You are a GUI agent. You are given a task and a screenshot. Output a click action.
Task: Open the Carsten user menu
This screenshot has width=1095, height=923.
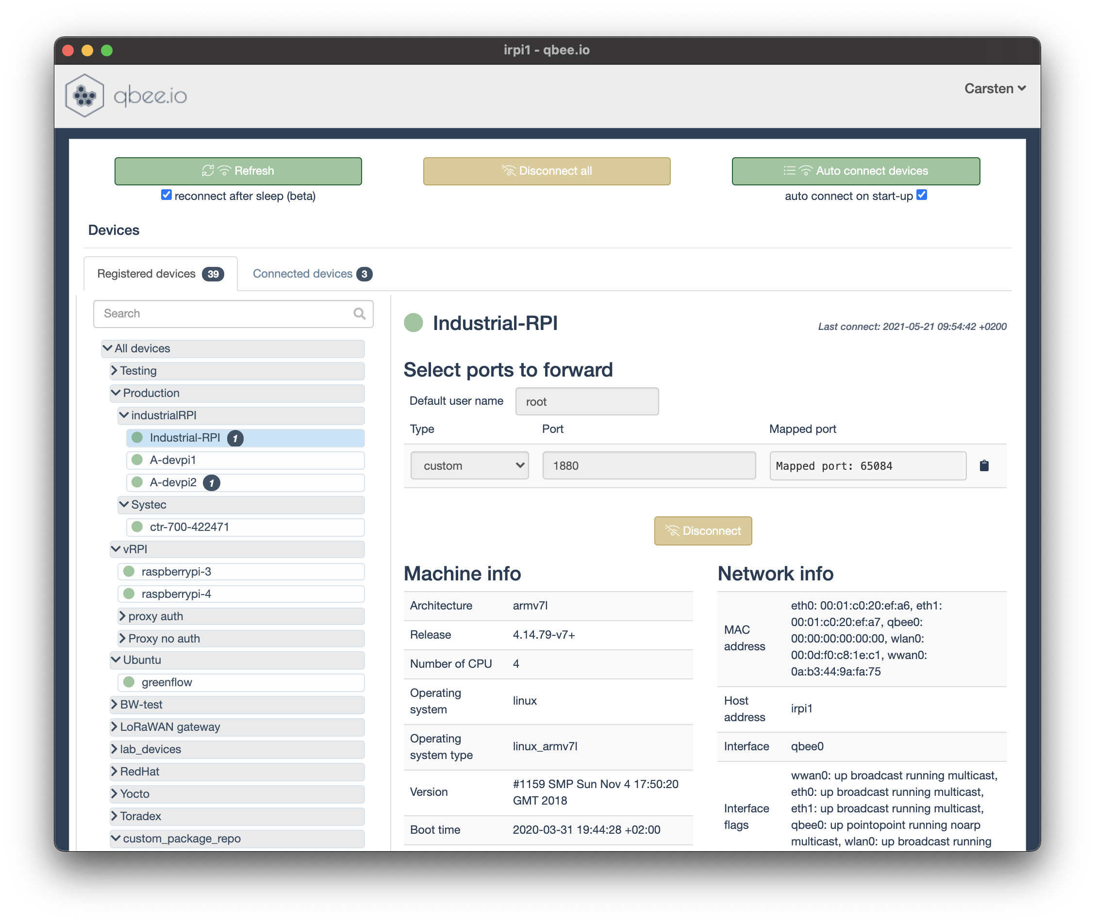[x=995, y=88]
